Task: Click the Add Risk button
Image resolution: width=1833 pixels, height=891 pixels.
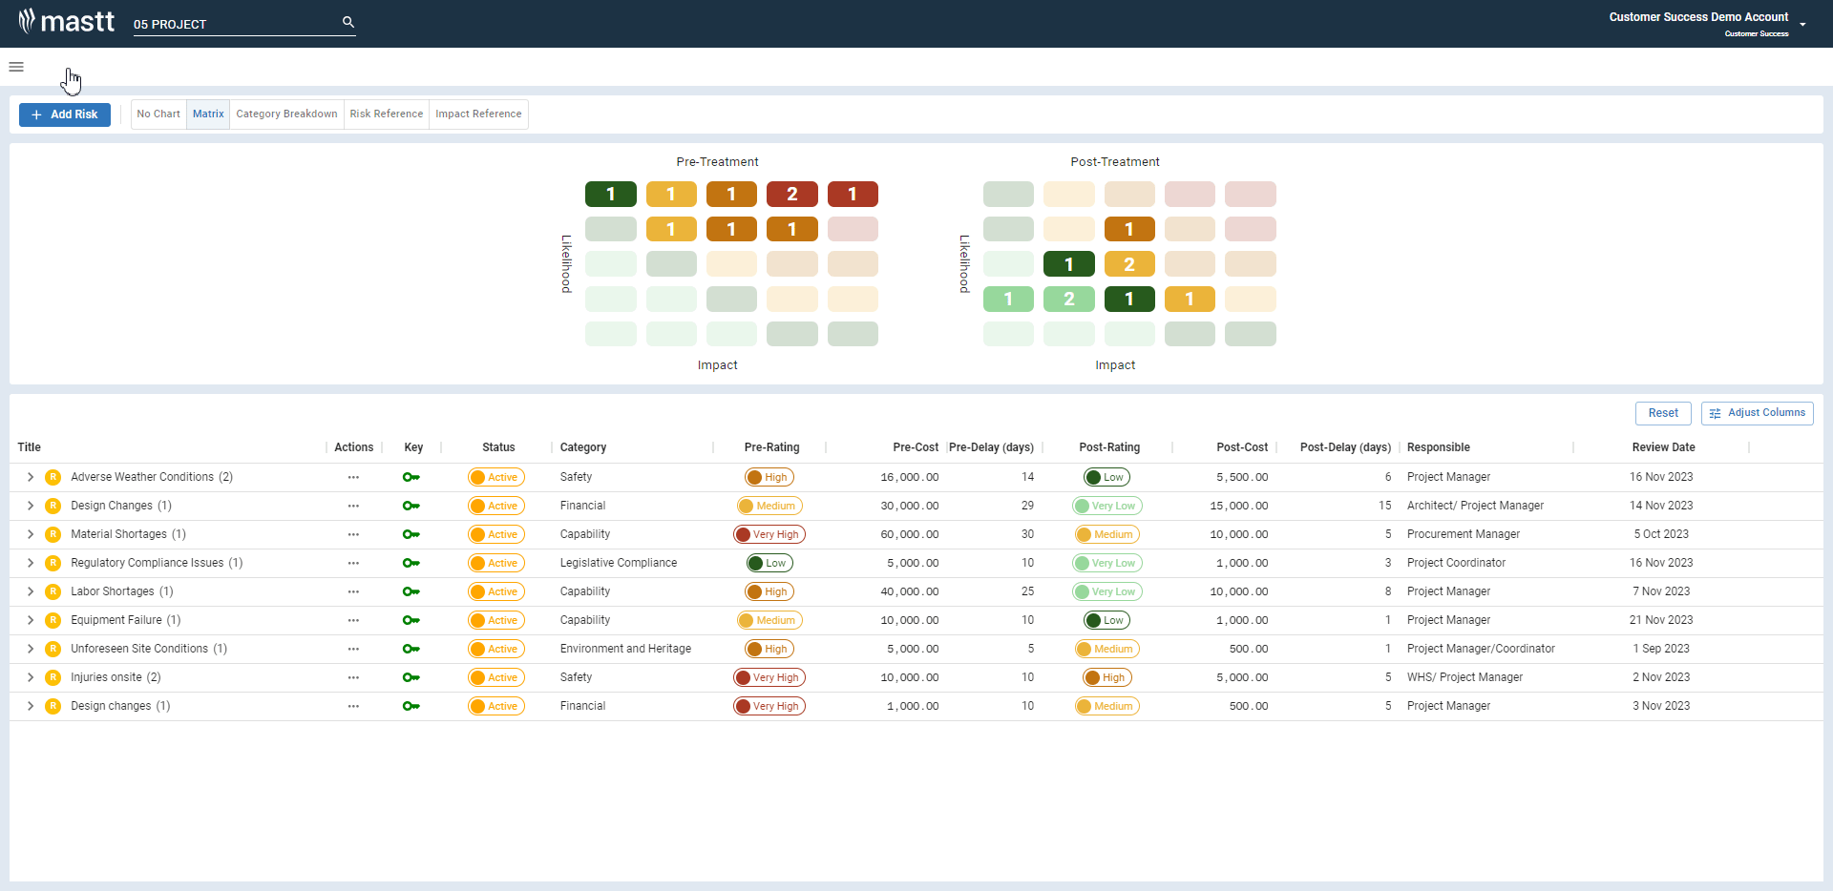Action: click(x=65, y=114)
